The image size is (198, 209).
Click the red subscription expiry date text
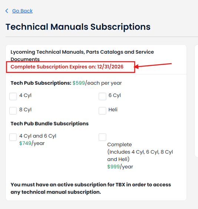[67, 67]
